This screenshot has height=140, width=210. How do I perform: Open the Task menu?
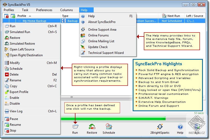(x=25, y=10)
